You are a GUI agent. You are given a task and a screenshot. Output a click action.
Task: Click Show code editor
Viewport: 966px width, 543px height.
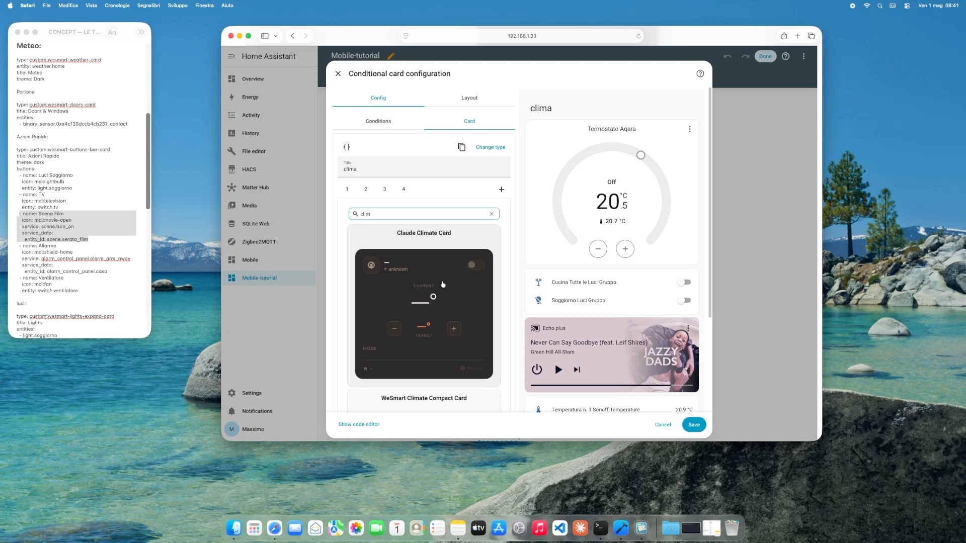click(359, 424)
